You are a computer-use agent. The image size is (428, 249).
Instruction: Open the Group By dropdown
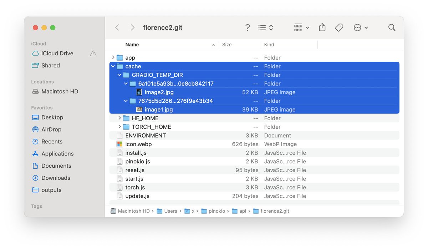click(301, 27)
